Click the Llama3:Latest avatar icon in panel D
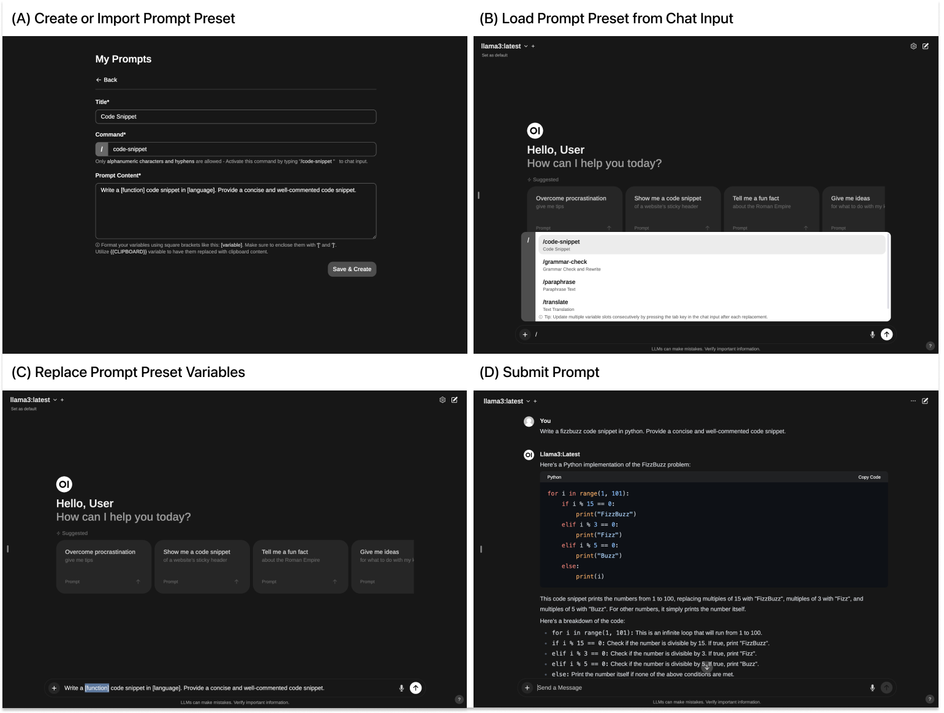944x713 pixels. (x=529, y=455)
